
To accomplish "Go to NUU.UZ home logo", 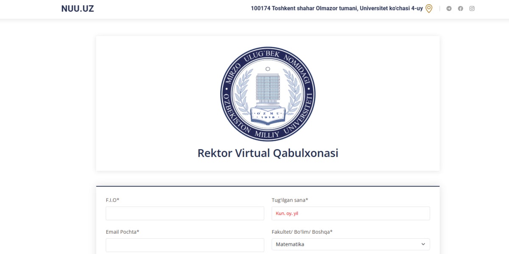I will tap(78, 8).
